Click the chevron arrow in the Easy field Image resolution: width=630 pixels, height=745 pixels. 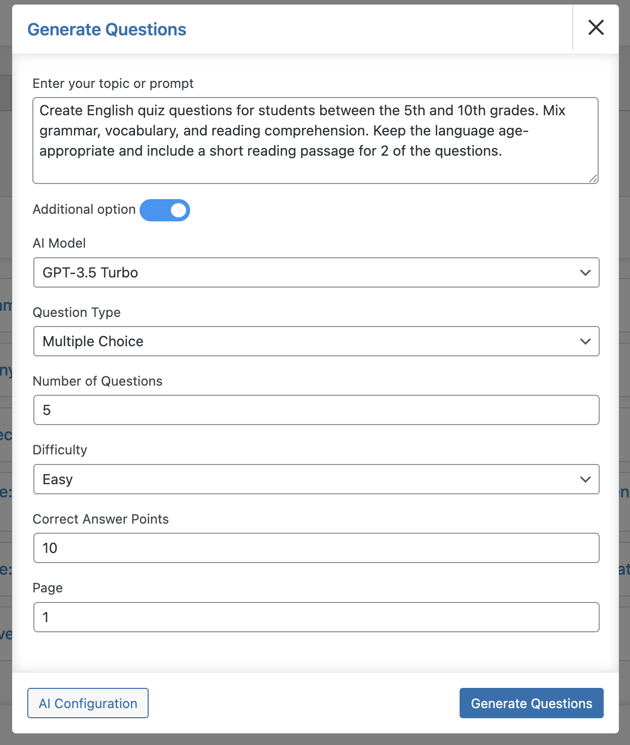point(585,479)
